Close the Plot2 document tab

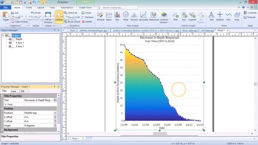[x=228, y=31]
